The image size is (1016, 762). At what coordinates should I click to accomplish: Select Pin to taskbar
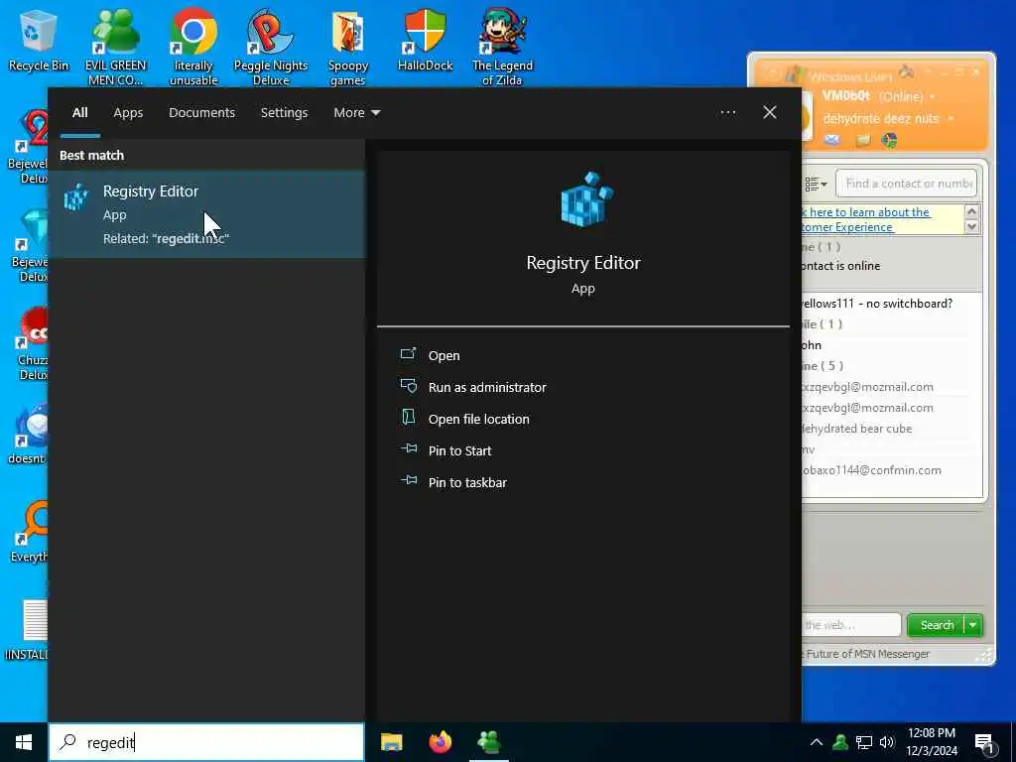click(x=468, y=483)
